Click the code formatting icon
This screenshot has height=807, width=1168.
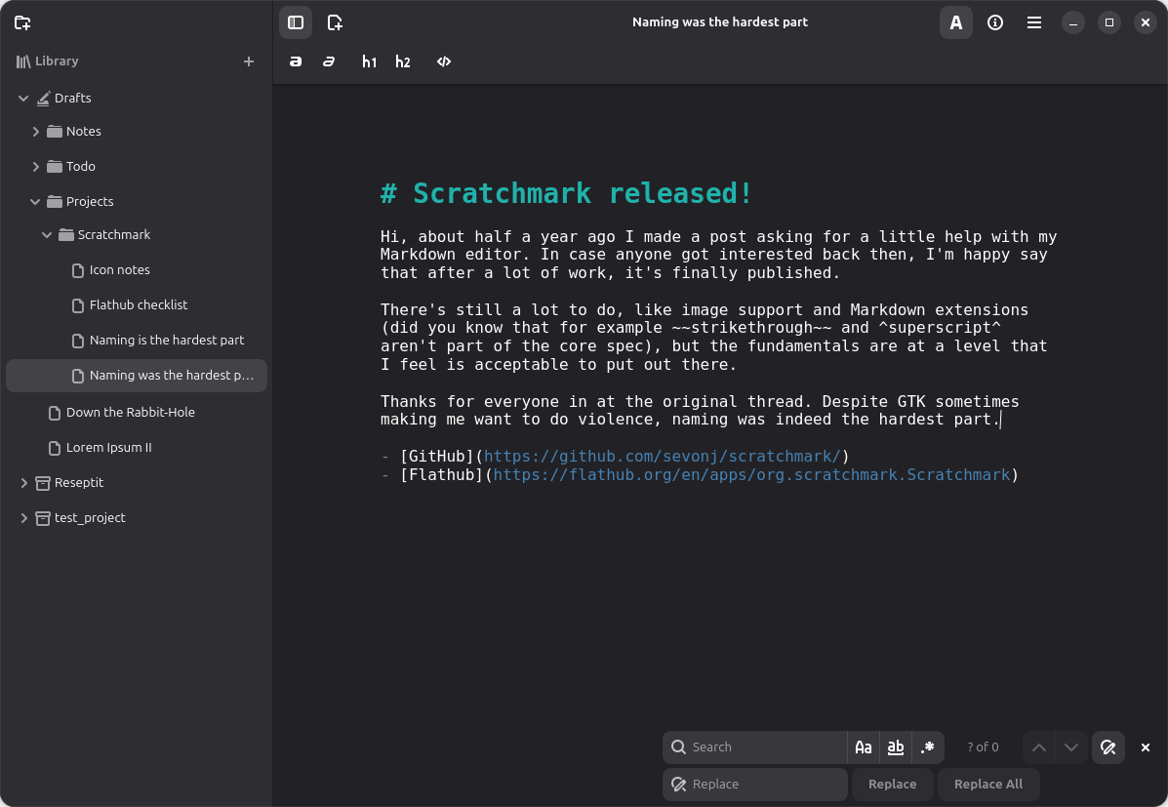(444, 61)
